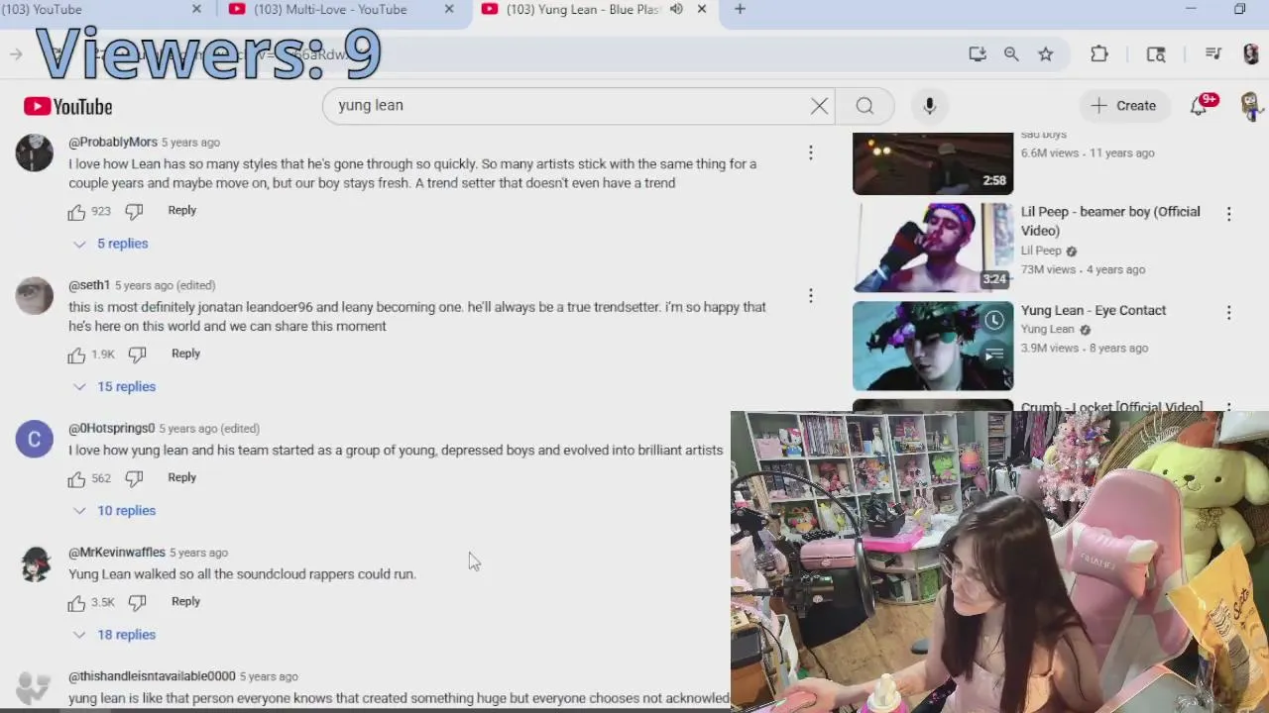Open Yung Lean Eye Contact thumbnail
This screenshot has width=1269, height=713.
(933, 346)
